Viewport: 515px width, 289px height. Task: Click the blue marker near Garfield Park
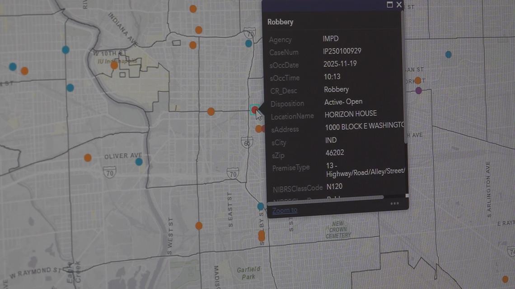click(261, 206)
